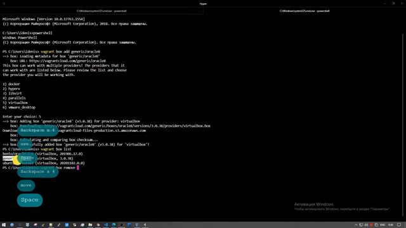Click the '(virtualbox, 201906.17.0)' bento box row
The height and width of the screenshot is (228, 406).
(43, 154)
